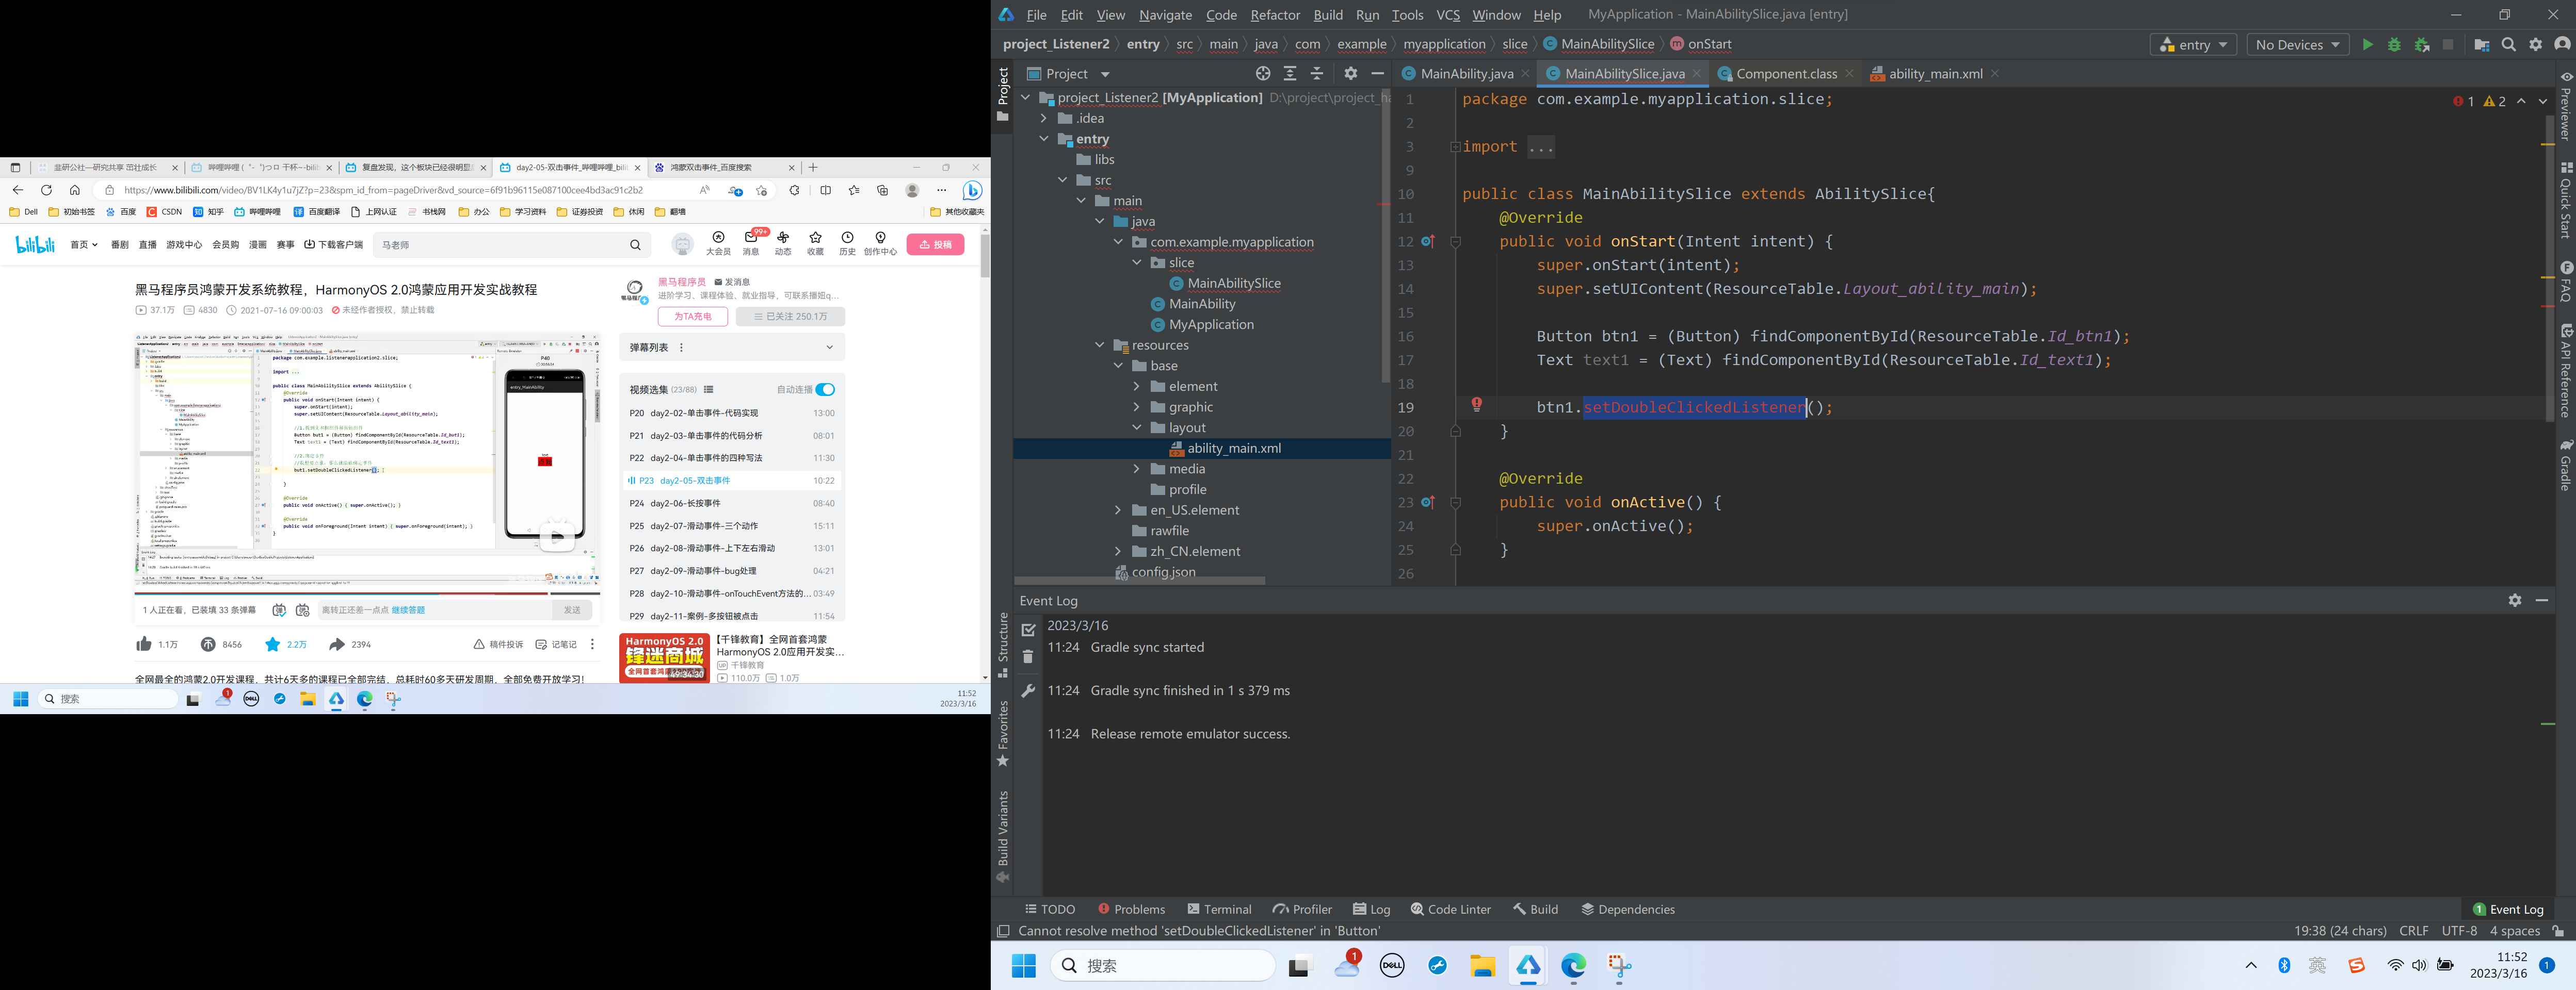Viewport: 2576px width, 990px height.
Task: Open Search Everywhere magnifier in IDE toolbar
Action: click(2508, 45)
